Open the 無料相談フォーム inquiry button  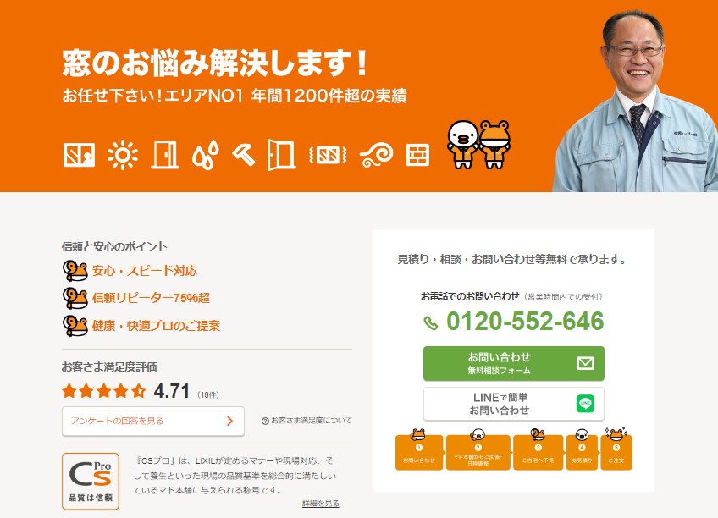click(x=513, y=363)
